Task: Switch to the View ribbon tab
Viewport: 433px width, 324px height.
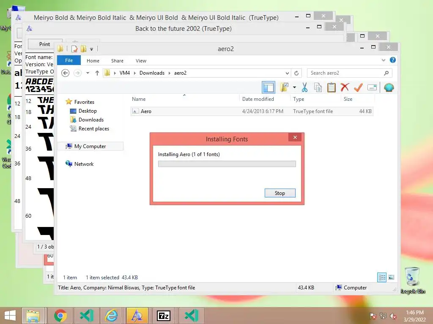Action: click(x=141, y=61)
